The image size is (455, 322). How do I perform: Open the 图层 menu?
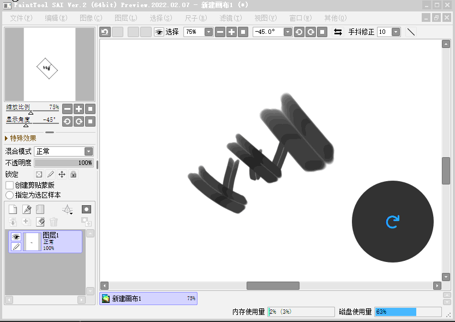(126, 18)
